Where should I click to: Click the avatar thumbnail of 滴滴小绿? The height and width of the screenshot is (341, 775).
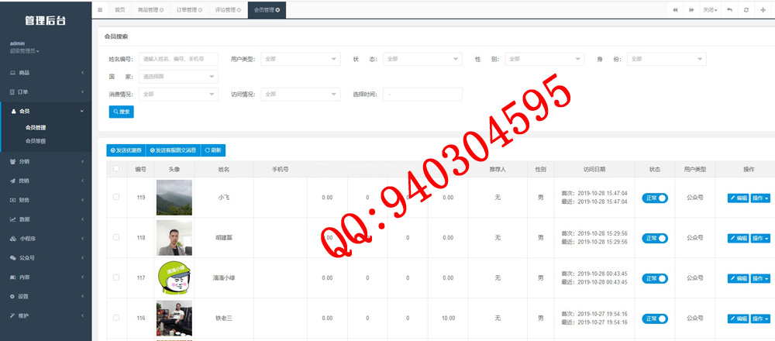pos(174,278)
